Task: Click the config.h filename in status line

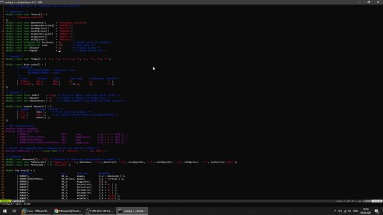Action: 18,201
